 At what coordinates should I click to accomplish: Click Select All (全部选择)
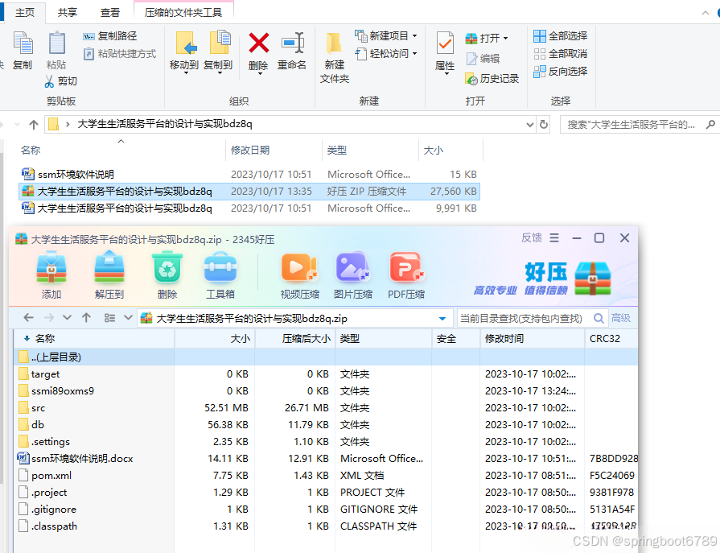tap(560, 36)
